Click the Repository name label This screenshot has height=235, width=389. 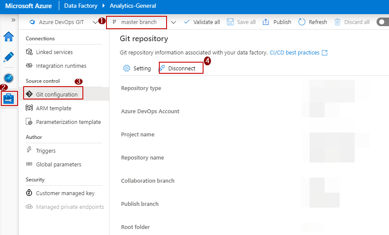tap(143, 158)
